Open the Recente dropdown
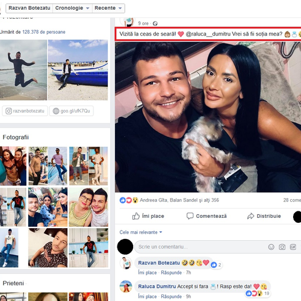 108,8
